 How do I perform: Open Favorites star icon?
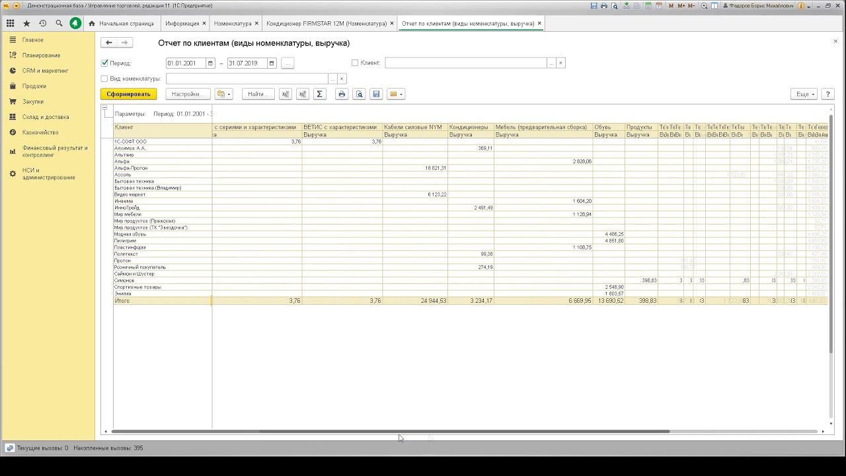click(x=26, y=23)
